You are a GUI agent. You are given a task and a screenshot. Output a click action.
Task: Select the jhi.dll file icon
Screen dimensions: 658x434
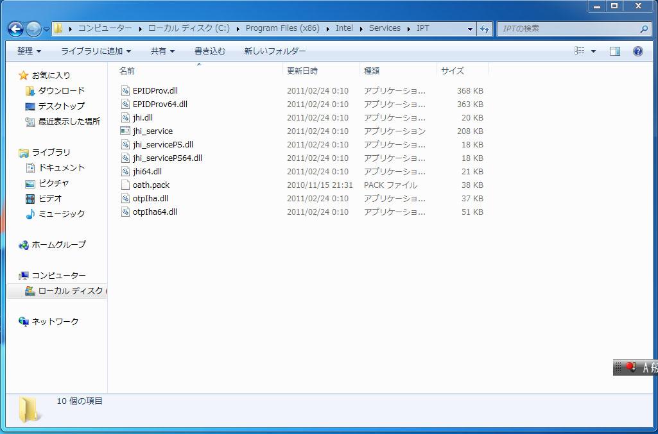click(125, 117)
